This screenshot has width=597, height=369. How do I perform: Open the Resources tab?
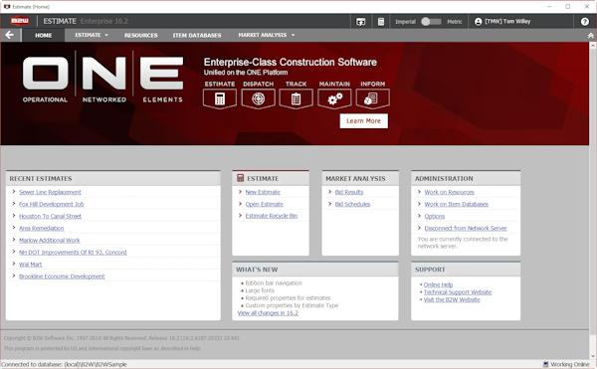(x=141, y=35)
